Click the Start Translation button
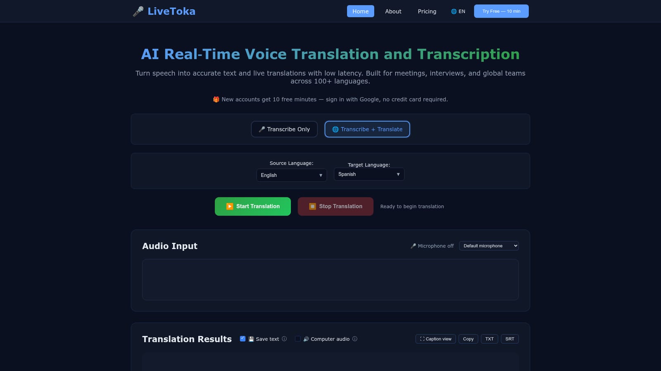The height and width of the screenshot is (371, 661). pyautogui.click(x=253, y=206)
